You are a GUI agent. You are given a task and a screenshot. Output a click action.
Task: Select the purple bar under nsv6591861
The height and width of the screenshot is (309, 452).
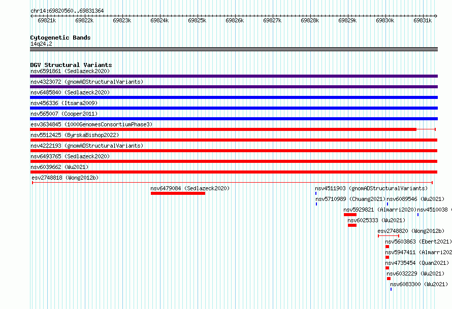coord(234,76)
